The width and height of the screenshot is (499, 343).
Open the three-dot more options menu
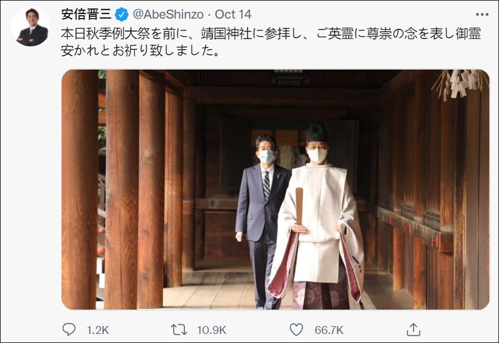click(482, 15)
